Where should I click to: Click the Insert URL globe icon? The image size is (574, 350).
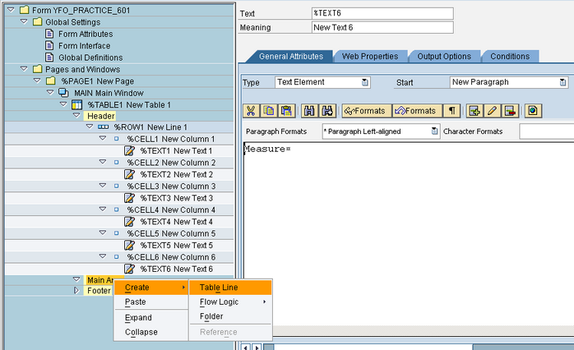click(x=533, y=110)
